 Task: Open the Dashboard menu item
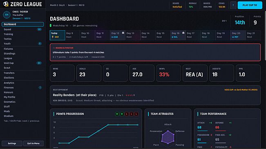(x=23, y=24)
